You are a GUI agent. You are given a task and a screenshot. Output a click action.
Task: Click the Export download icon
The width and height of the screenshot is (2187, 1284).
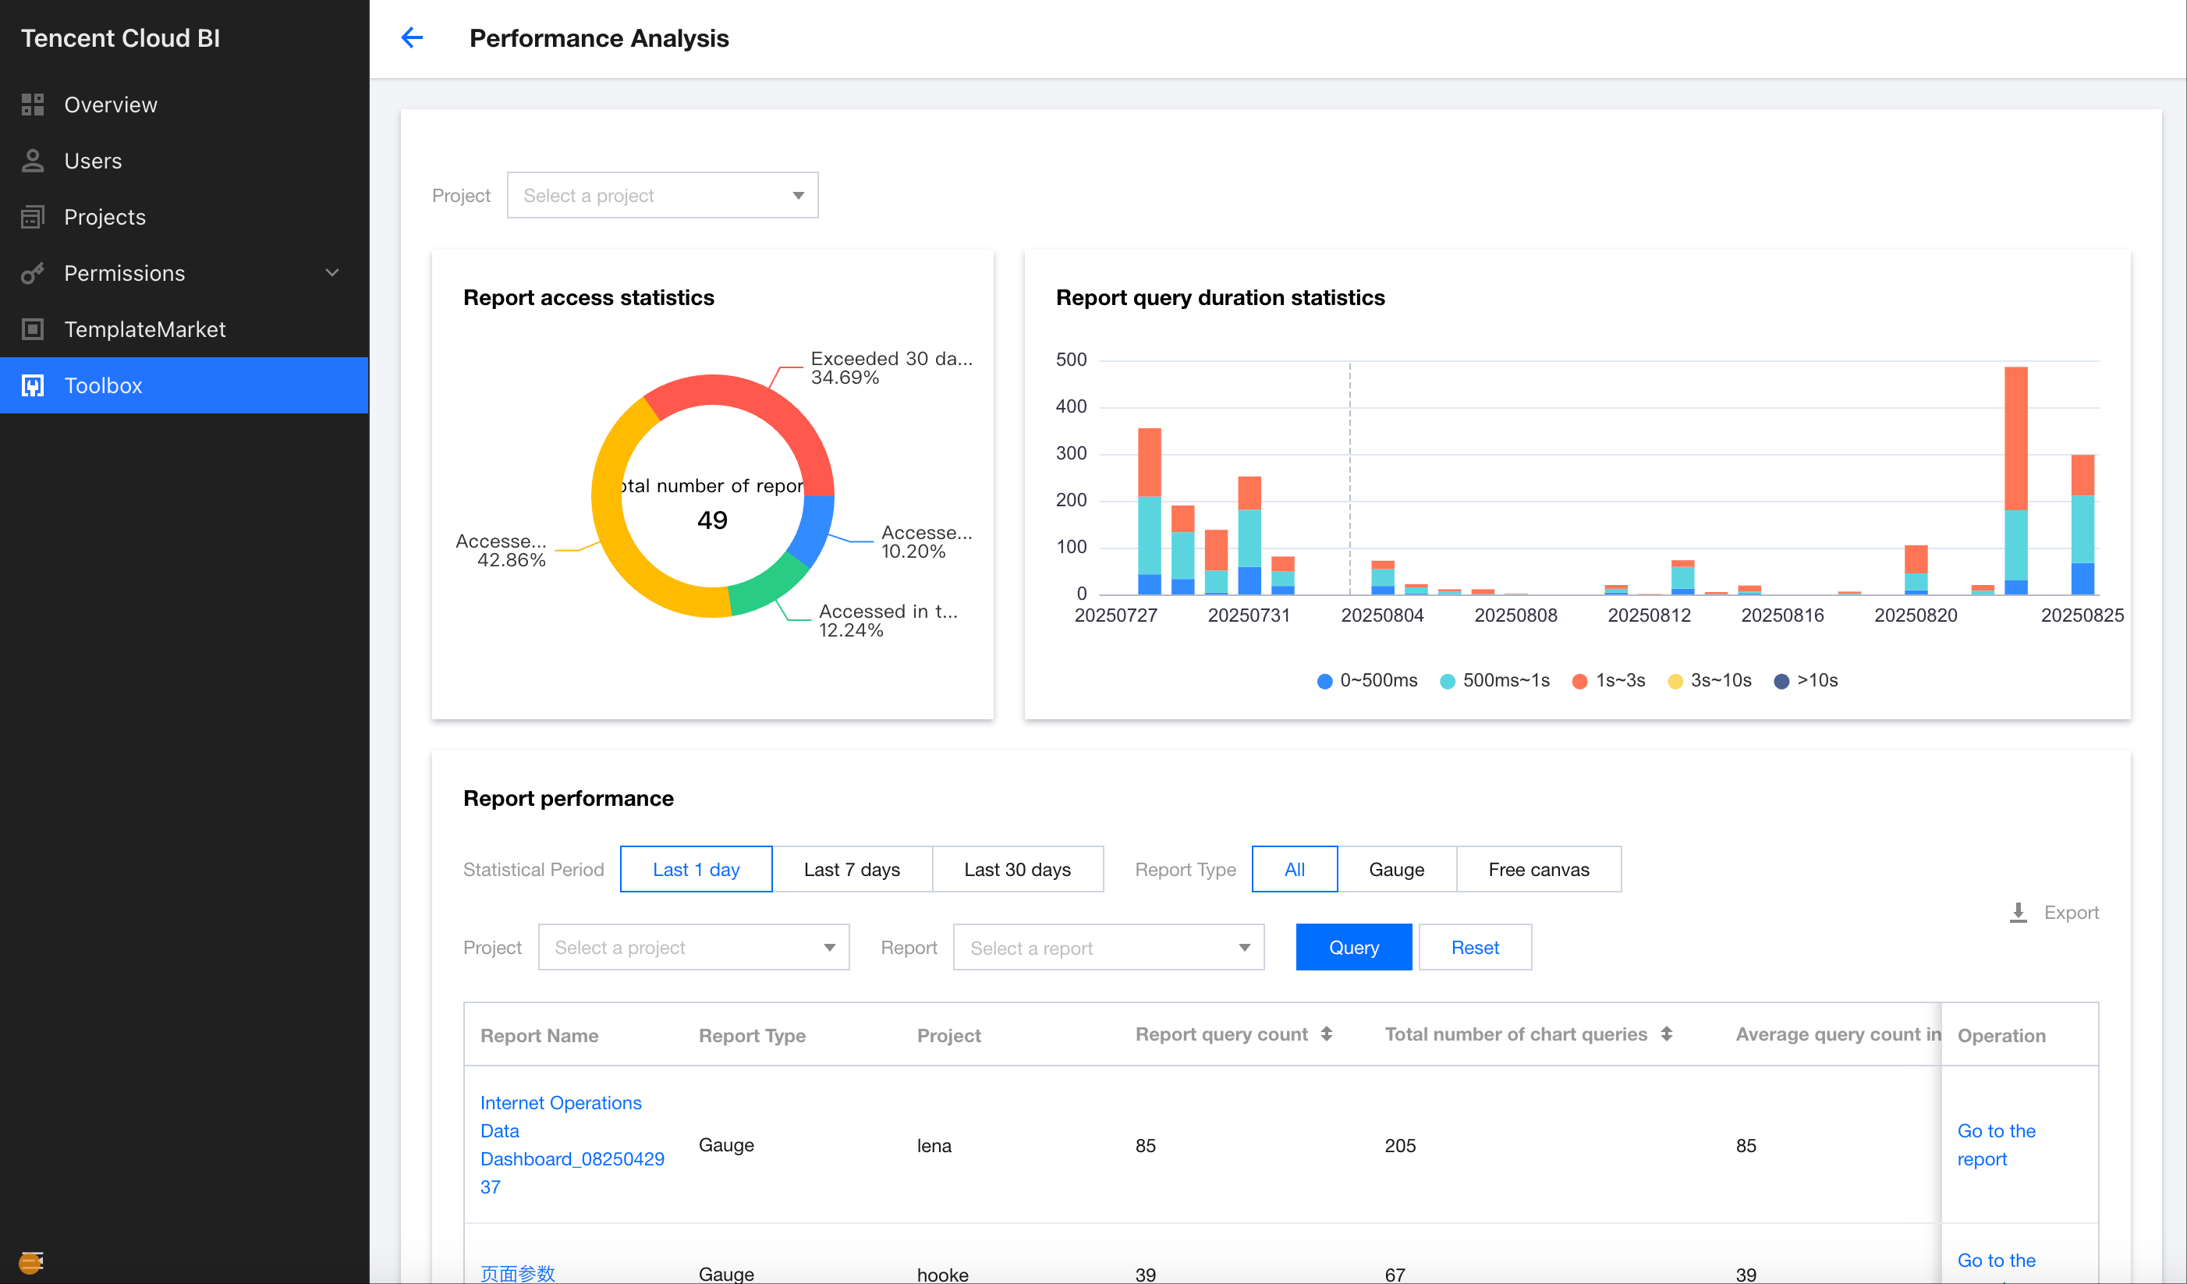pyautogui.click(x=2019, y=912)
